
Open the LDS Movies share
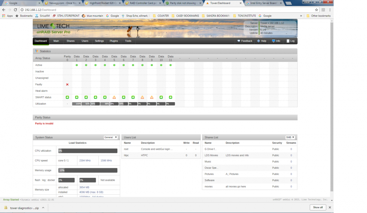[x=211, y=156]
